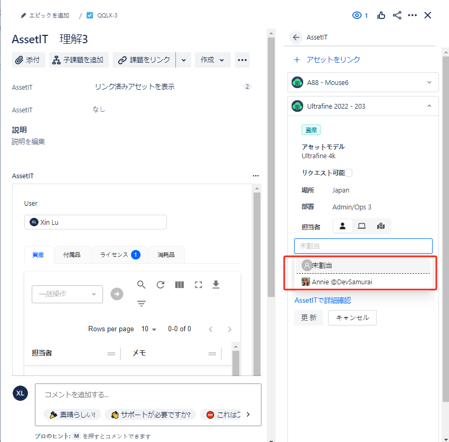
Task: Expand the A88 - Mouse6 asset
Action: [429, 83]
